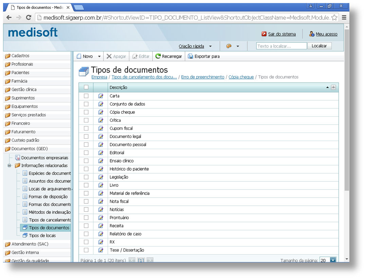This screenshot has height=279, width=366.
Task: Click the Recarregar refresh icon
Action: click(x=158, y=56)
